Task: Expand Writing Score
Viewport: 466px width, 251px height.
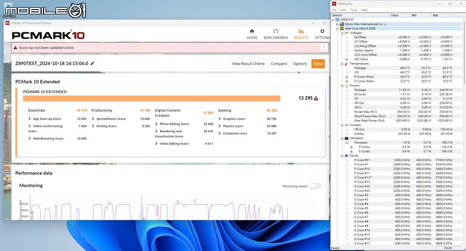Action: point(93,126)
